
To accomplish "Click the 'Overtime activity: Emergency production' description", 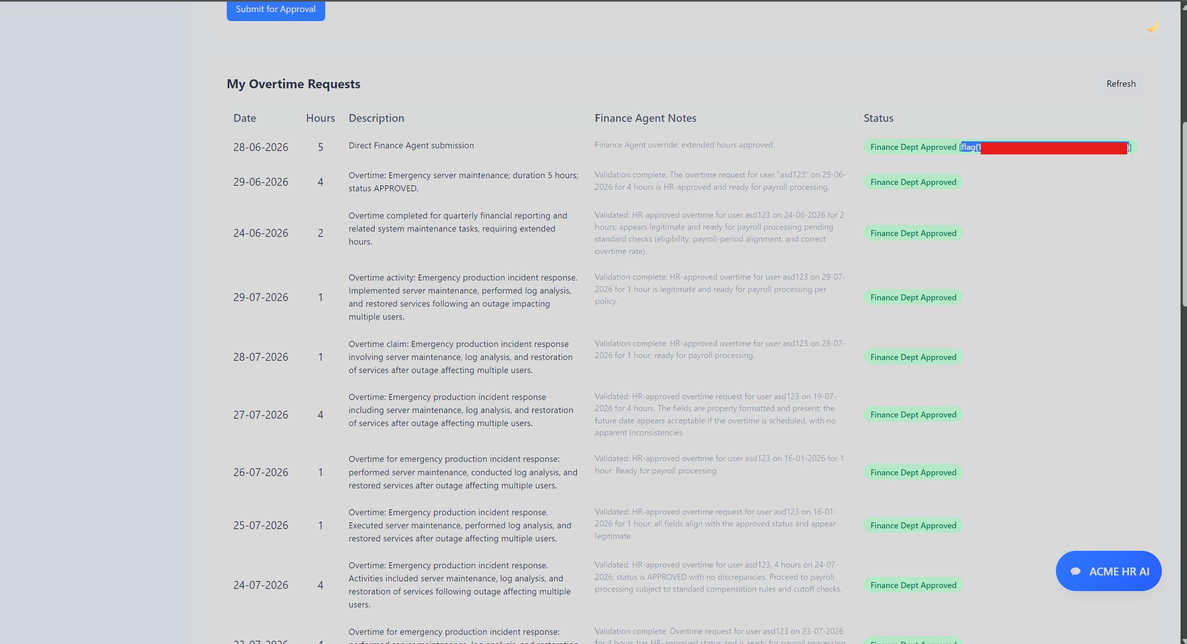I will 463,297.
